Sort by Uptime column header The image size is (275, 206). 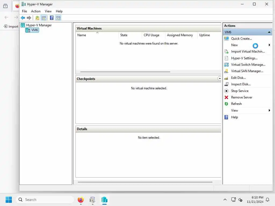coord(209,35)
